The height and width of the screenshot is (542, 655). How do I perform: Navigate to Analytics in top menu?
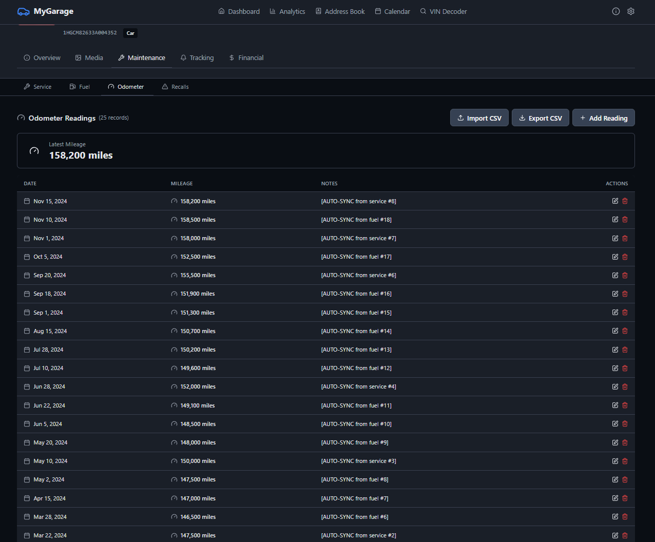tap(287, 11)
